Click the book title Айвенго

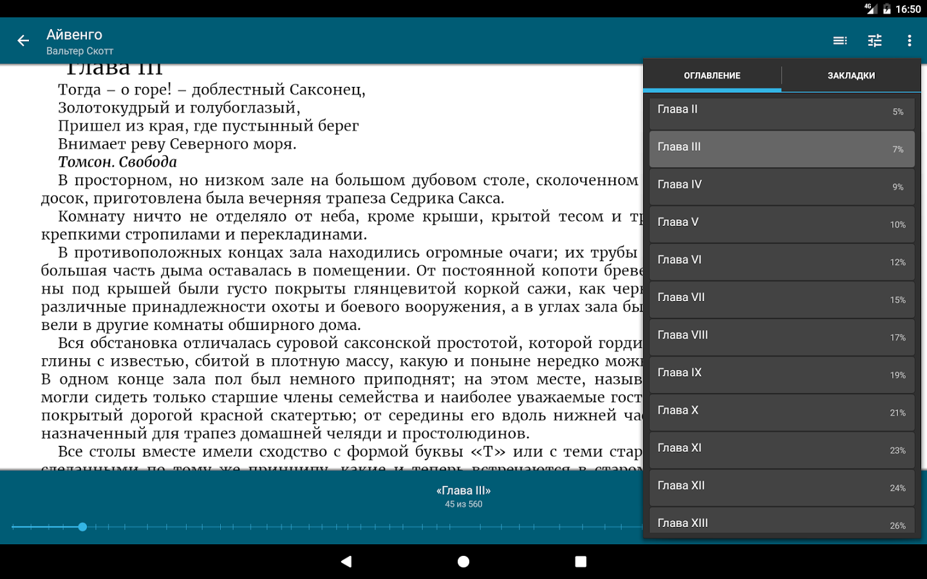74,35
